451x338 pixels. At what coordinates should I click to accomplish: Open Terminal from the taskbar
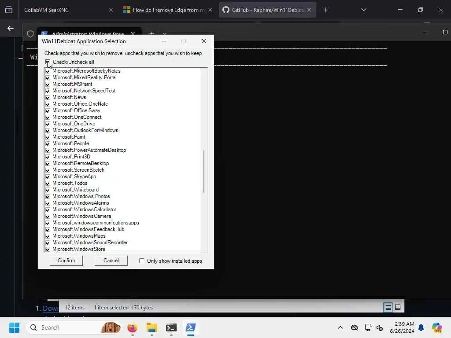[x=171, y=327]
